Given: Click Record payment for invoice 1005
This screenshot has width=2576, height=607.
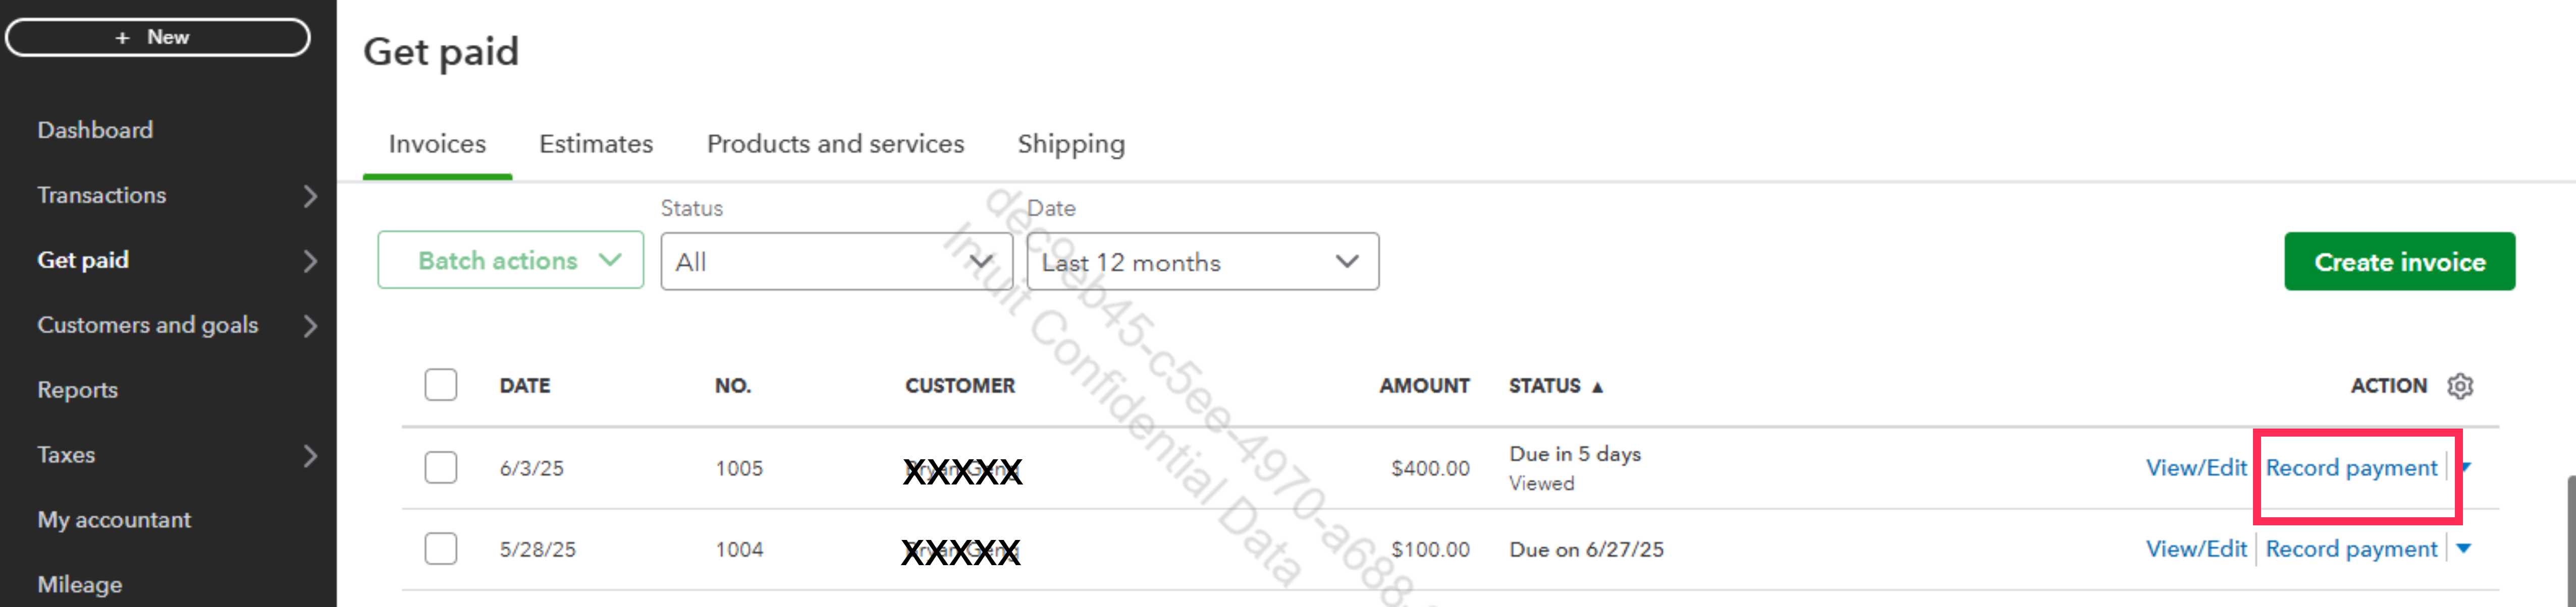Looking at the screenshot, I should pos(2351,467).
